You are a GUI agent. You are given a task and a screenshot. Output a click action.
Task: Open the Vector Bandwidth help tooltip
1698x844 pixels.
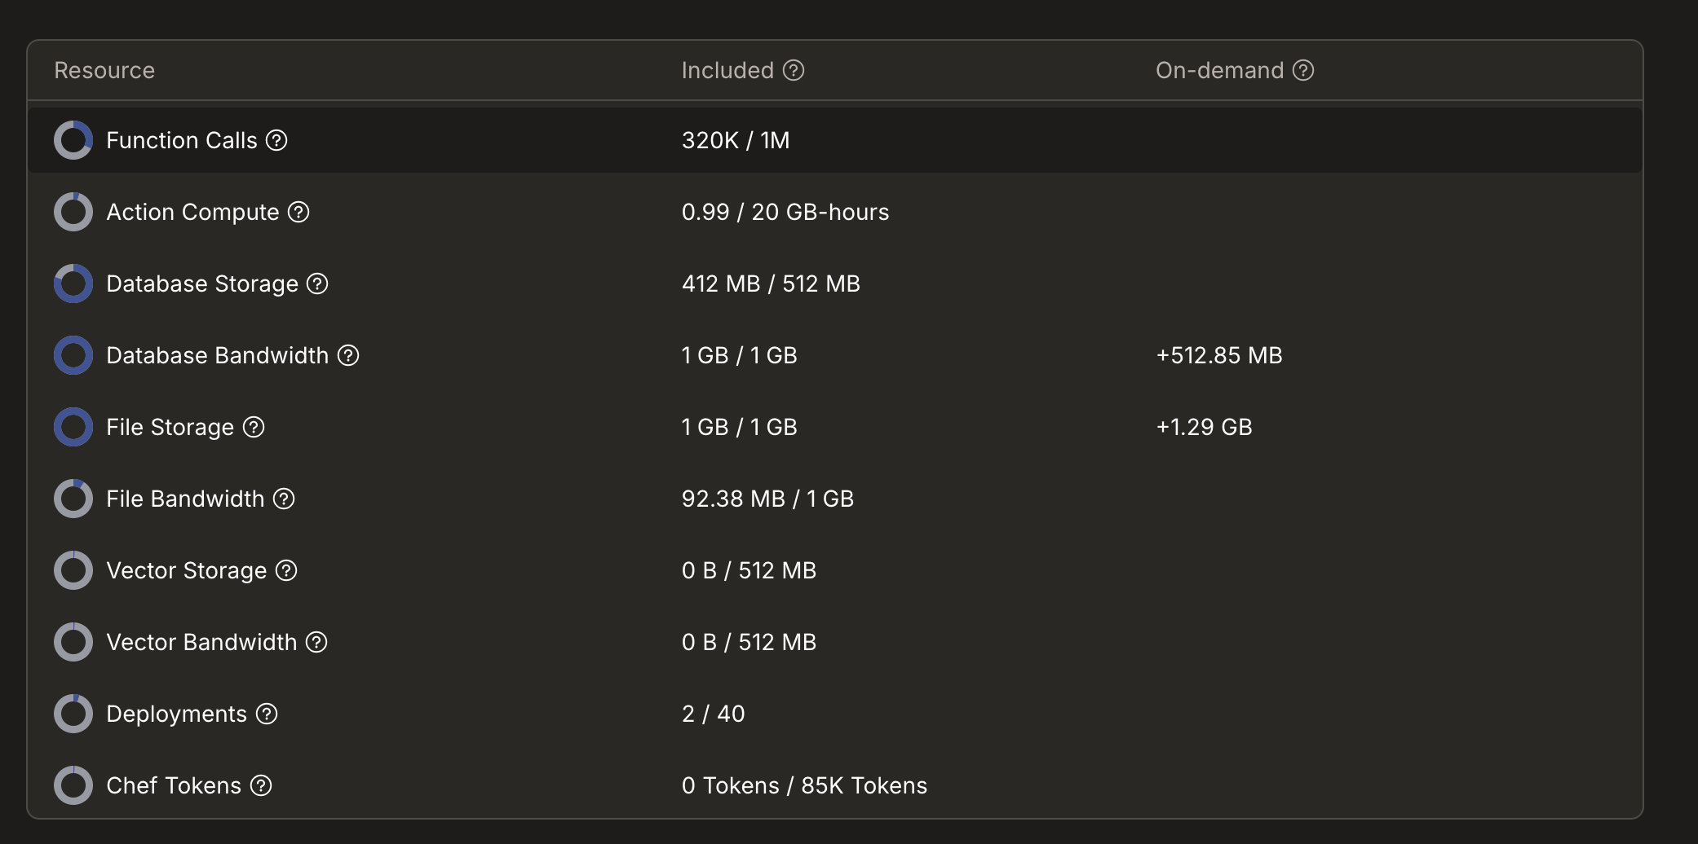tap(316, 642)
